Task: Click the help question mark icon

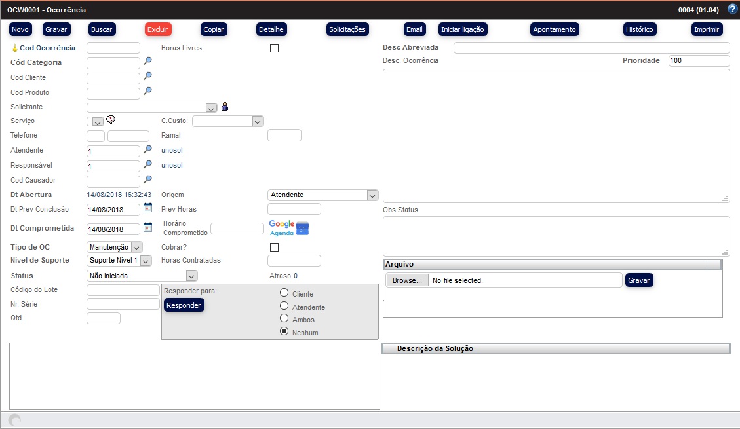Action: 732,9
